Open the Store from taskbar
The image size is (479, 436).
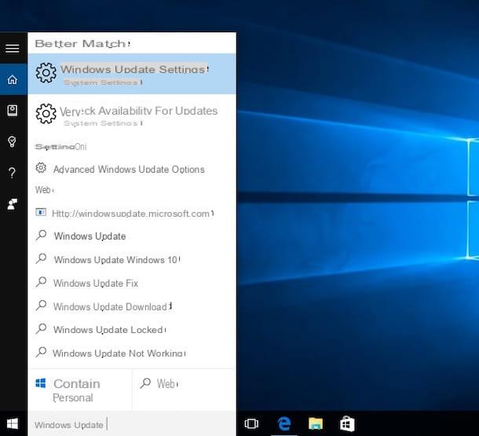pyautogui.click(x=347, y=423)
